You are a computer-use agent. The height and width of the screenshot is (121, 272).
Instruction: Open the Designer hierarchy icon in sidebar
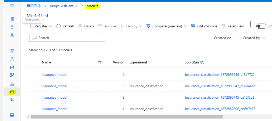[12, 35]
